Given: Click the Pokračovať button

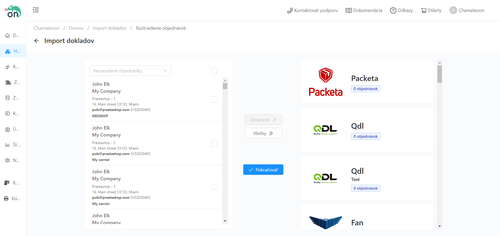Looking at the screenshot, I should point(263,170).
